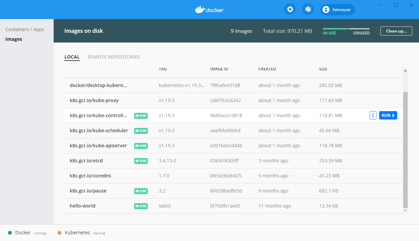Switch to the LOCAL tab
Viewport: 419px width, 241px height.
coord(72,57)
